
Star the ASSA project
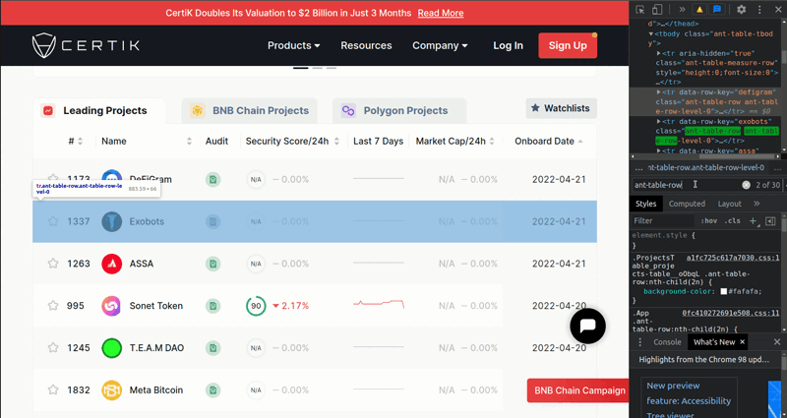tap(53, 263)
